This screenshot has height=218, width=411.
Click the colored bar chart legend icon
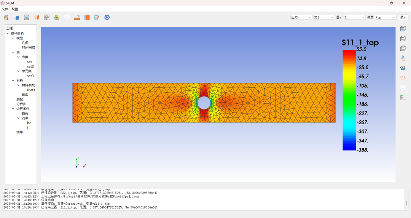(x=403, y=97)
